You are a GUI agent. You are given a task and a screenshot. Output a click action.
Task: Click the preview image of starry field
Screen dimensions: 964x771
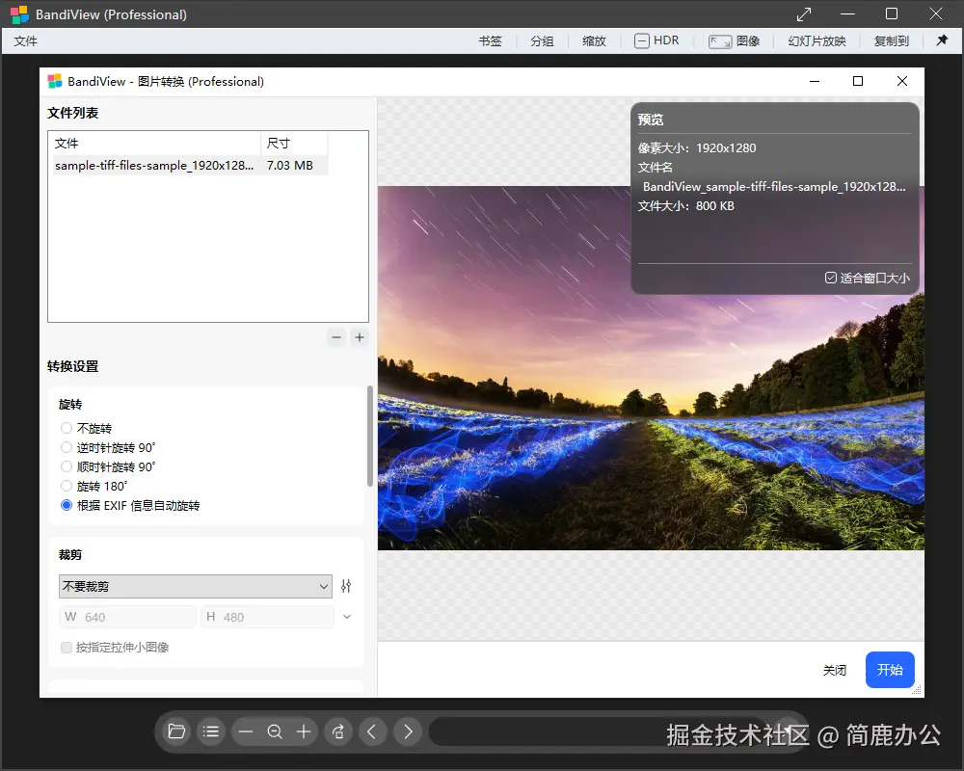(651, 367)
